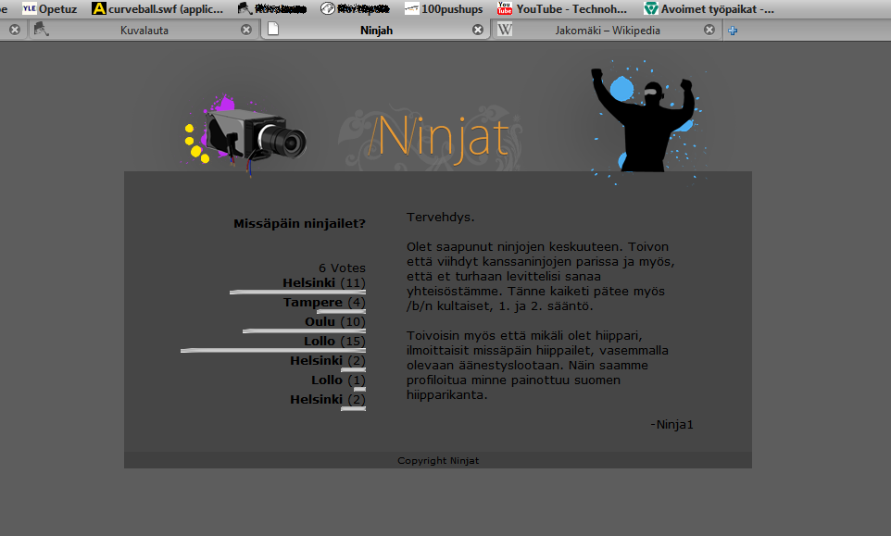Select the Oulu (10) poll option
Screen dimensions: 891x536
[334, 321]
